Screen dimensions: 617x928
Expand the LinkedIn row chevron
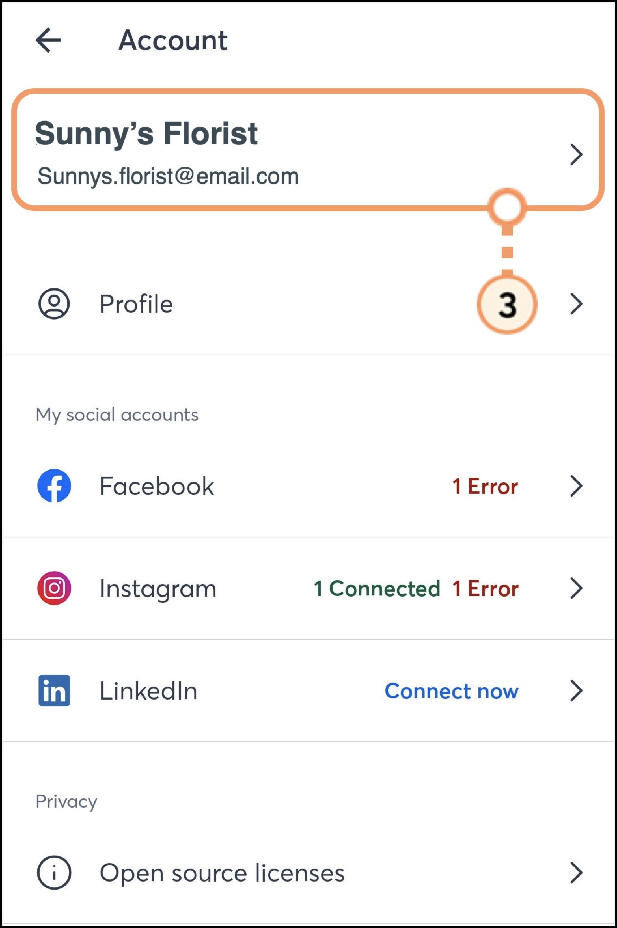pyautogui.click(x=576, y=691)
